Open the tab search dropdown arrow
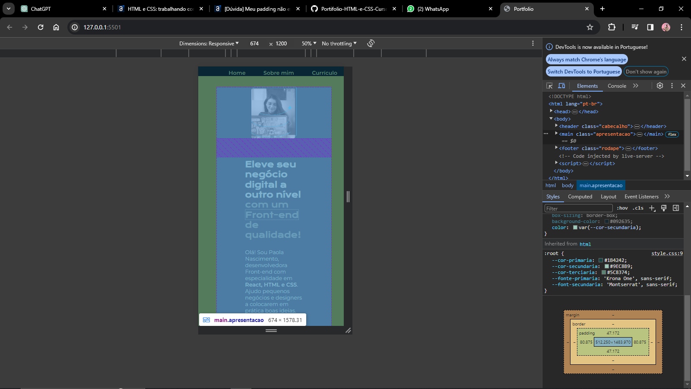This screenshot has width=691, height=389. (x=9, y=9)
